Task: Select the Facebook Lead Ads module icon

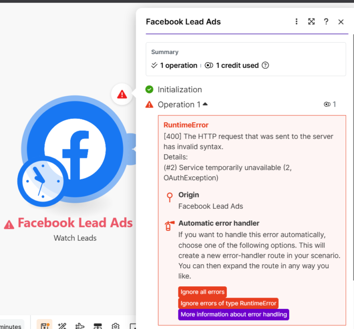Action: 75,149
